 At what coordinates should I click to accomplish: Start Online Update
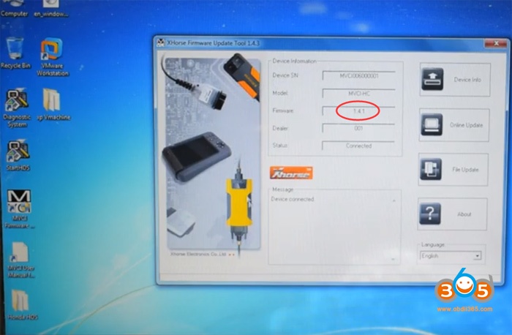click(454, 125)
